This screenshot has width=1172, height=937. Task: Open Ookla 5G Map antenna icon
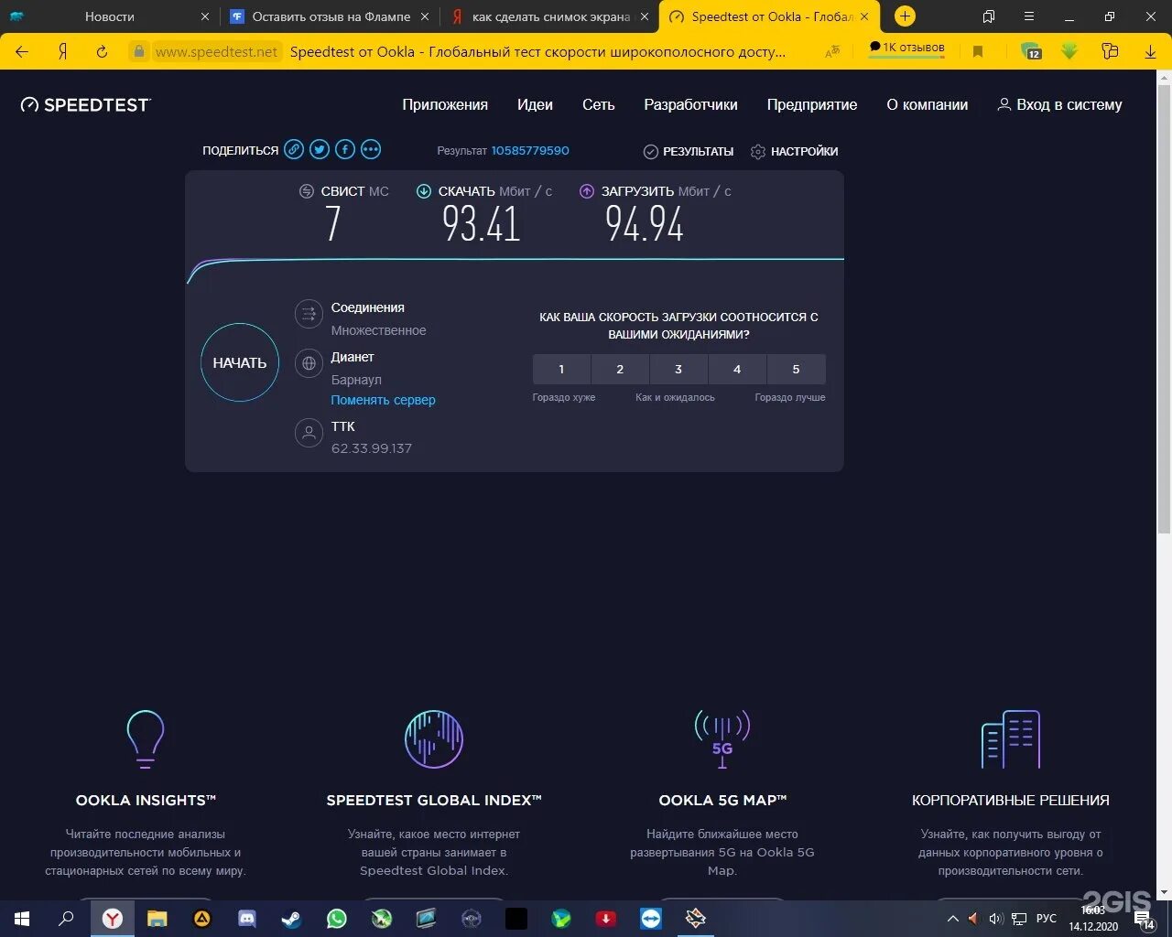tap(722, 738)
